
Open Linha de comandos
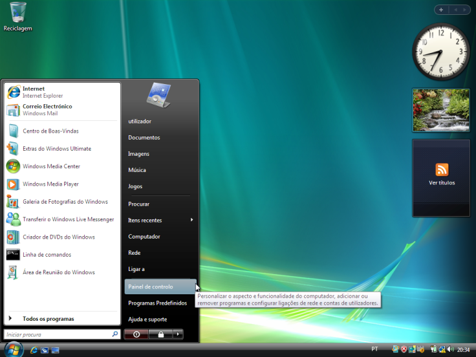[47, 255]
